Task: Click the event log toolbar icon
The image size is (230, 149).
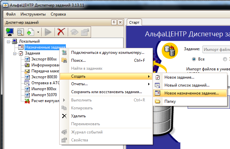Action: coord(74,32)
